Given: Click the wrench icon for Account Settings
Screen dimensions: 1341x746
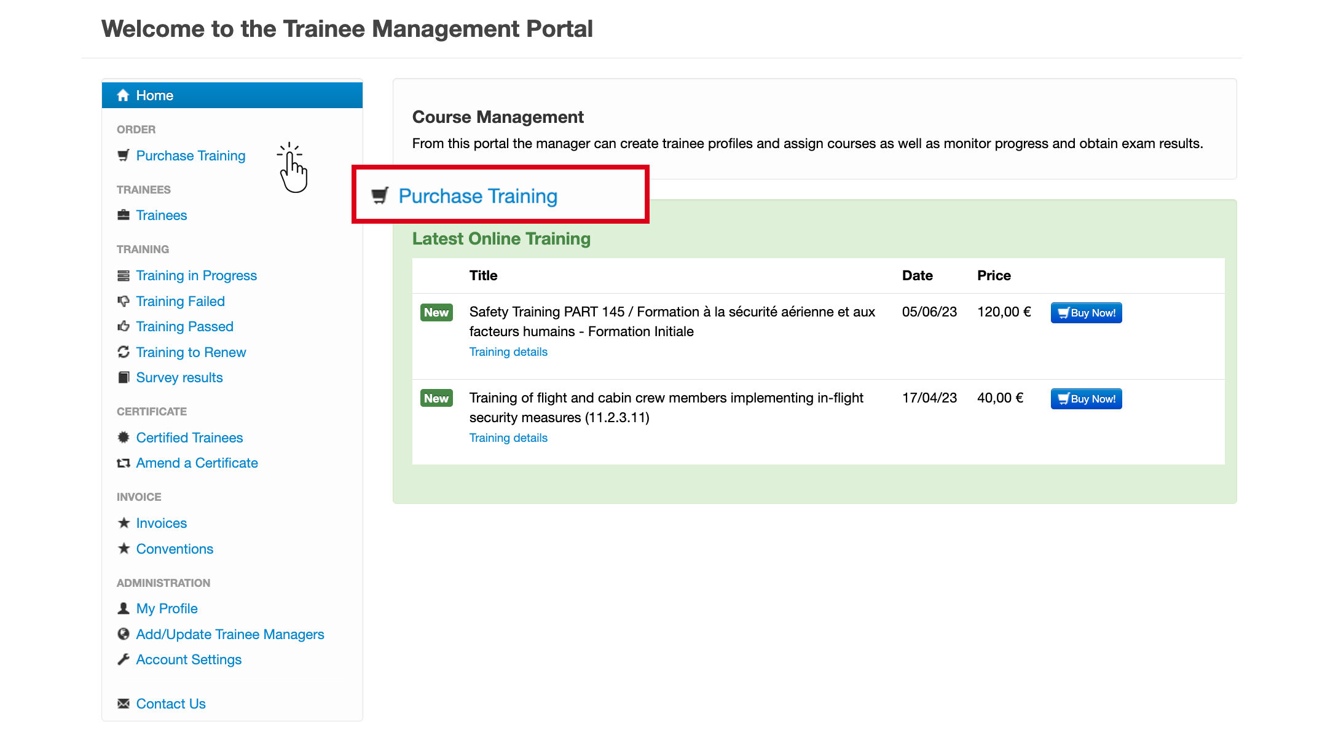Looking at the screenshot, I should point(124,659).
